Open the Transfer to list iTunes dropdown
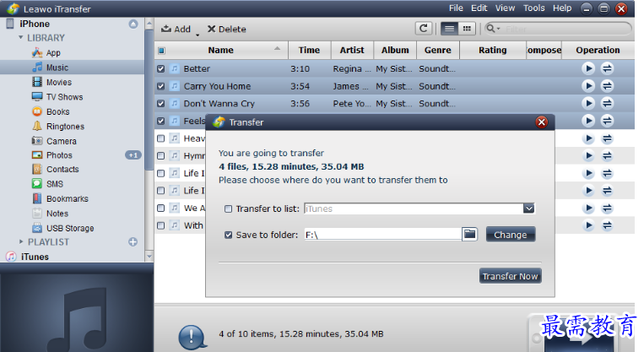This screenshot has width=644, height=352. 528,208
